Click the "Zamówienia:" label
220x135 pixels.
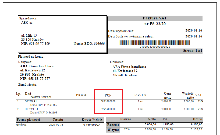27,85
